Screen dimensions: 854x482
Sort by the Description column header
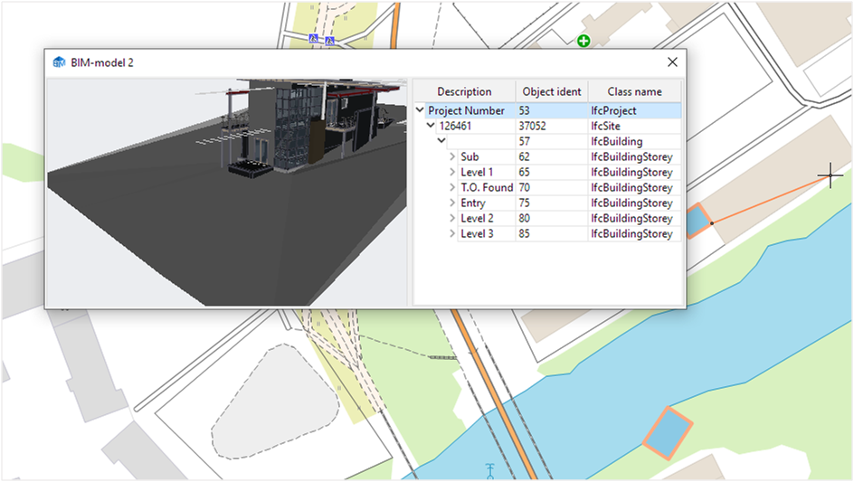tap(464, 91)
